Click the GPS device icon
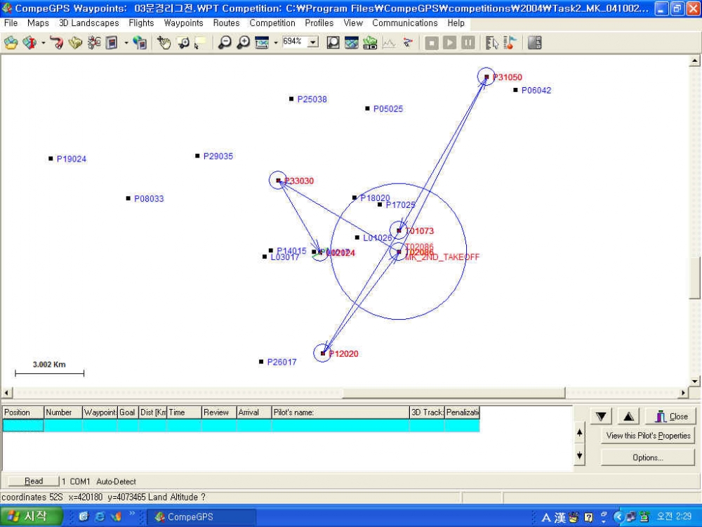This screenshot has height=527, width=702. tap(534, 43)
